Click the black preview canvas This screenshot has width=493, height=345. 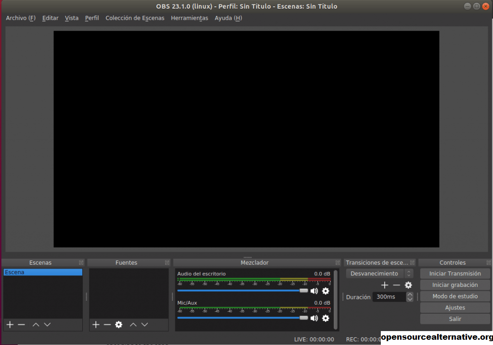point(246,139)
